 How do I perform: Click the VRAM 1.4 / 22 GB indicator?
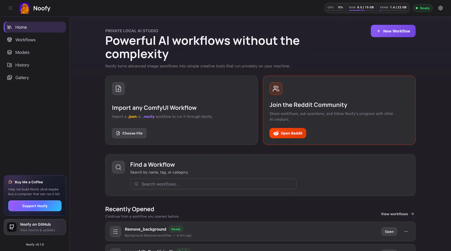(x=393, y=8)
